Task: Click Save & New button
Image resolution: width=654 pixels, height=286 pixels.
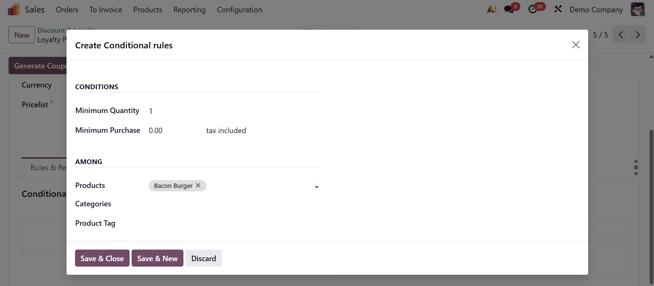Action: [x=157, y=258]
